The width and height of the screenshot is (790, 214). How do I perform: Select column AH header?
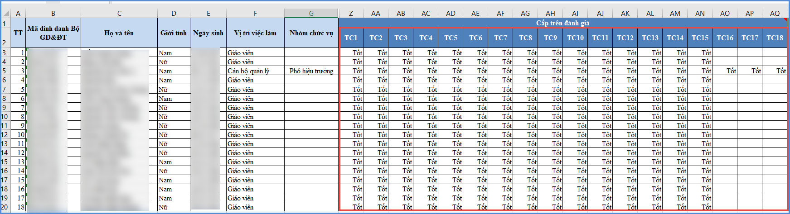[550, 13]
